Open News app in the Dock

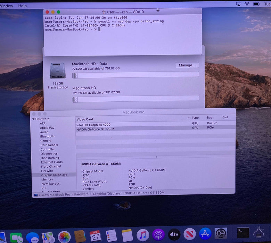coord(190,234)
